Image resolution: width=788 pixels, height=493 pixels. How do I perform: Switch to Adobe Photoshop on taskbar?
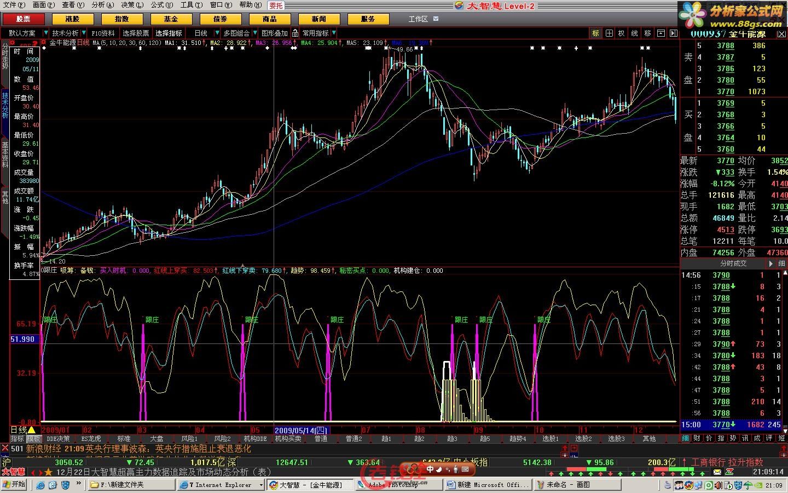click(399, 485)
